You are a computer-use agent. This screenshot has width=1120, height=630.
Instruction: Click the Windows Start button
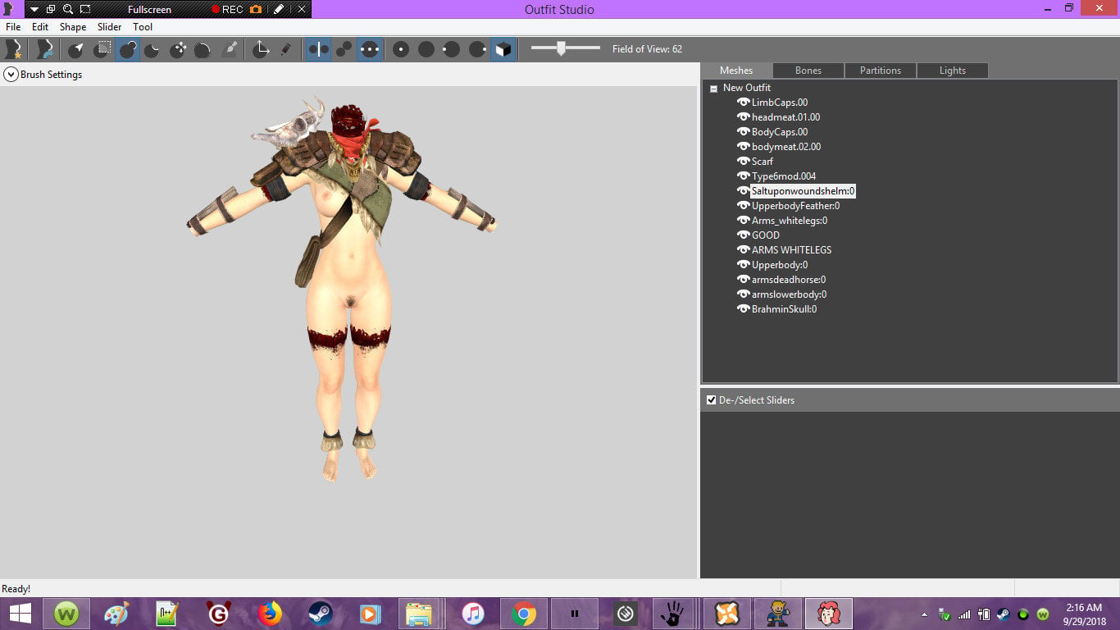(x=20, y=614)
